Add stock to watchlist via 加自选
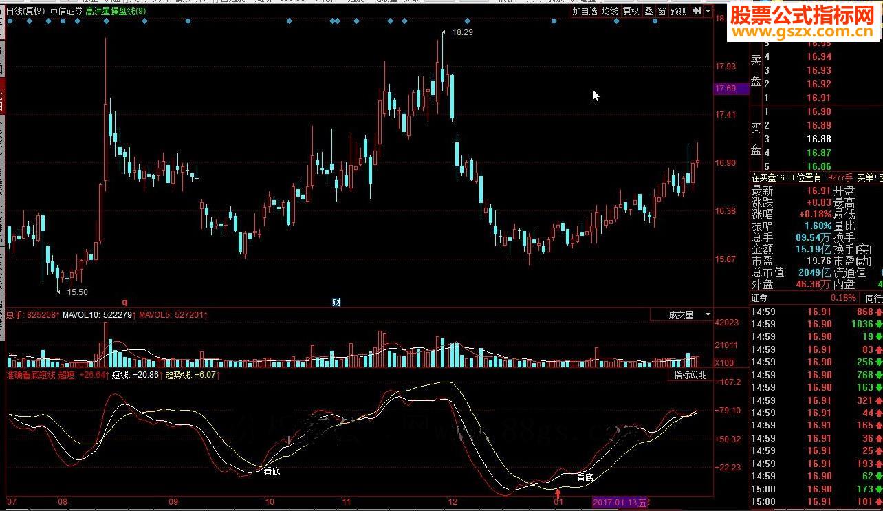 585,11
